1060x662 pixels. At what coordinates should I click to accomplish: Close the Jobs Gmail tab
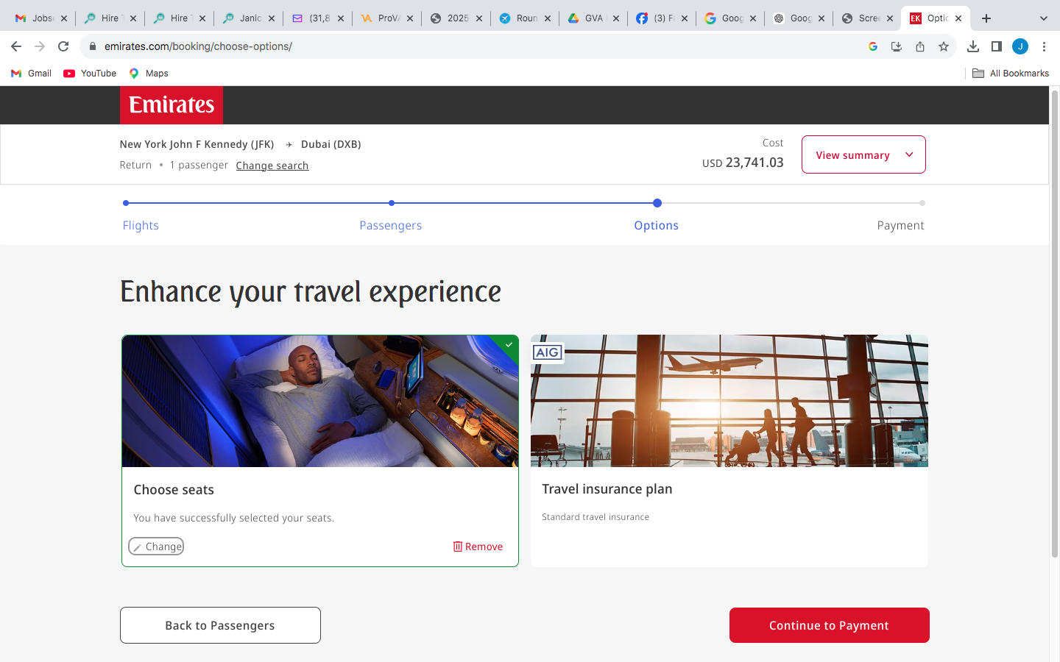click(x=64, y=18)
